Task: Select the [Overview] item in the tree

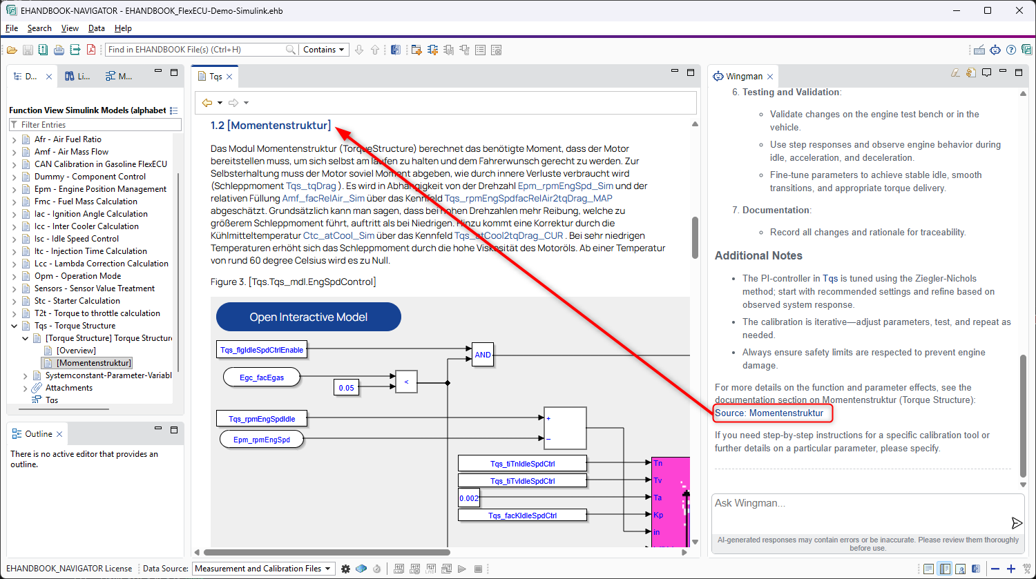Action: pyautogui.click(x=76, y=351)
